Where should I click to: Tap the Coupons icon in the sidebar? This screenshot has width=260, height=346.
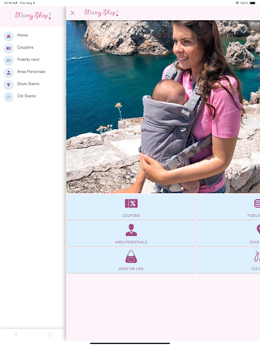[9, 48]
